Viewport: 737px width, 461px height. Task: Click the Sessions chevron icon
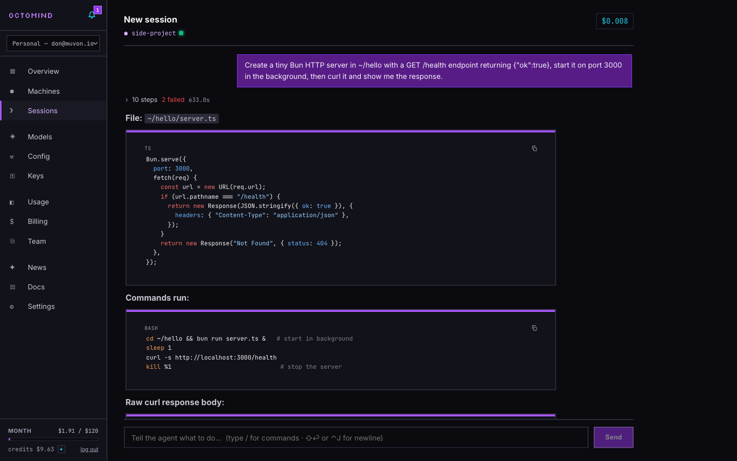[x=12, y=111]
